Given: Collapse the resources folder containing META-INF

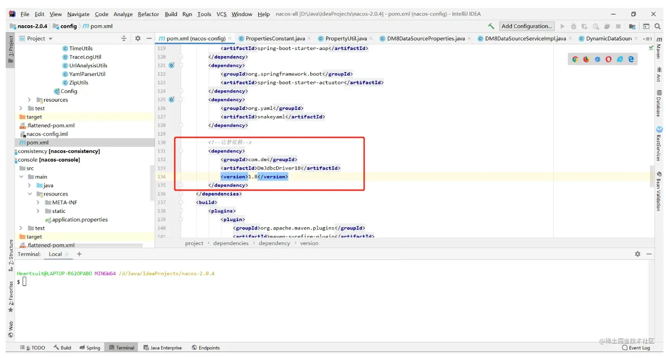Looking at the screenshot, I should pos(29,194).
